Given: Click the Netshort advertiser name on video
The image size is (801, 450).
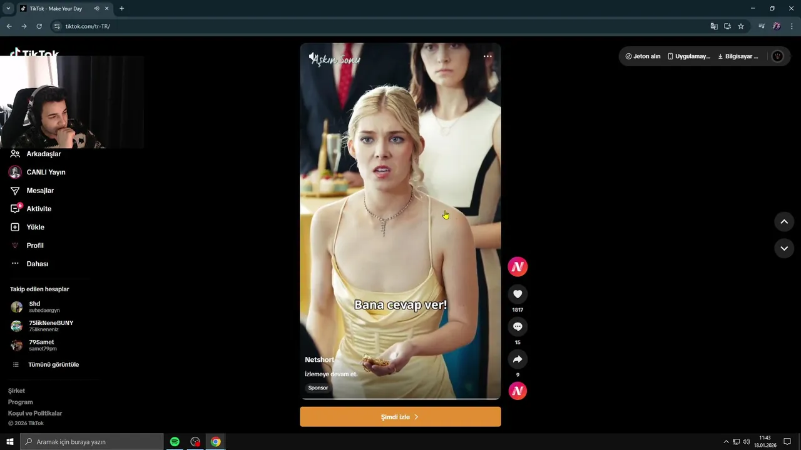Looking at the screenshot, I should [319, 360].
